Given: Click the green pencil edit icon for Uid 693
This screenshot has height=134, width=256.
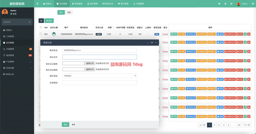Looking at the screenshot, I should 245,34.
